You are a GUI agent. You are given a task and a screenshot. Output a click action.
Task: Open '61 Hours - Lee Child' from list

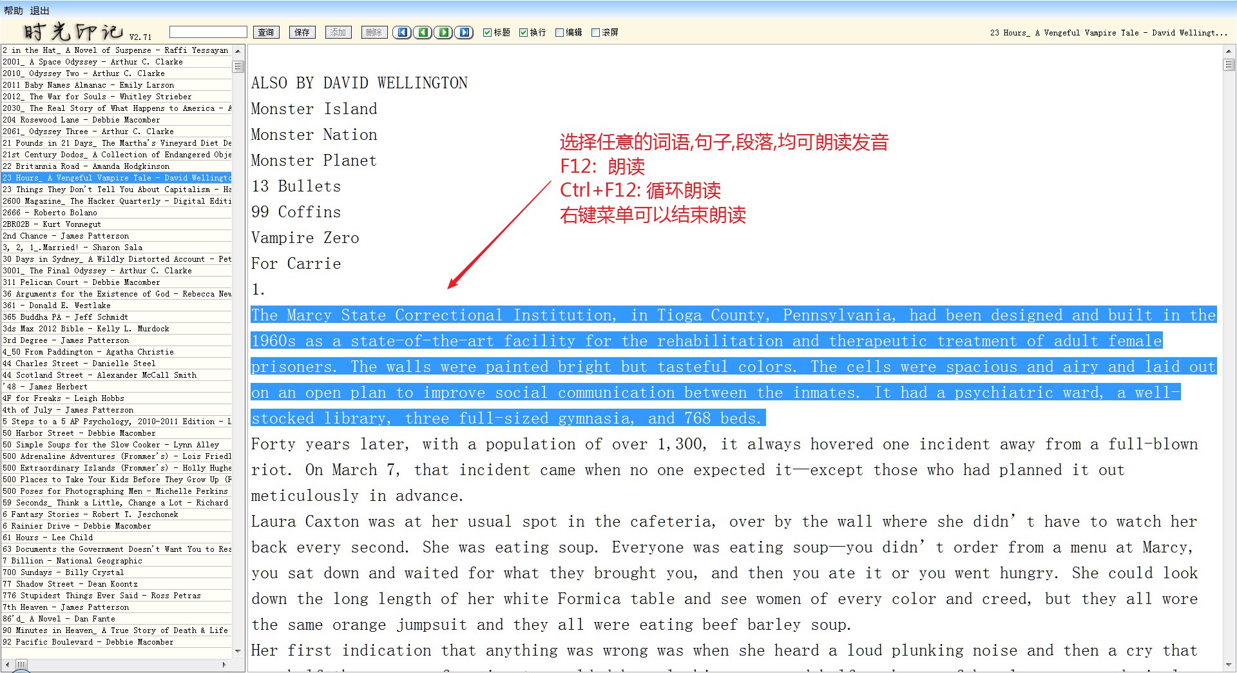(x=48, y=538)
